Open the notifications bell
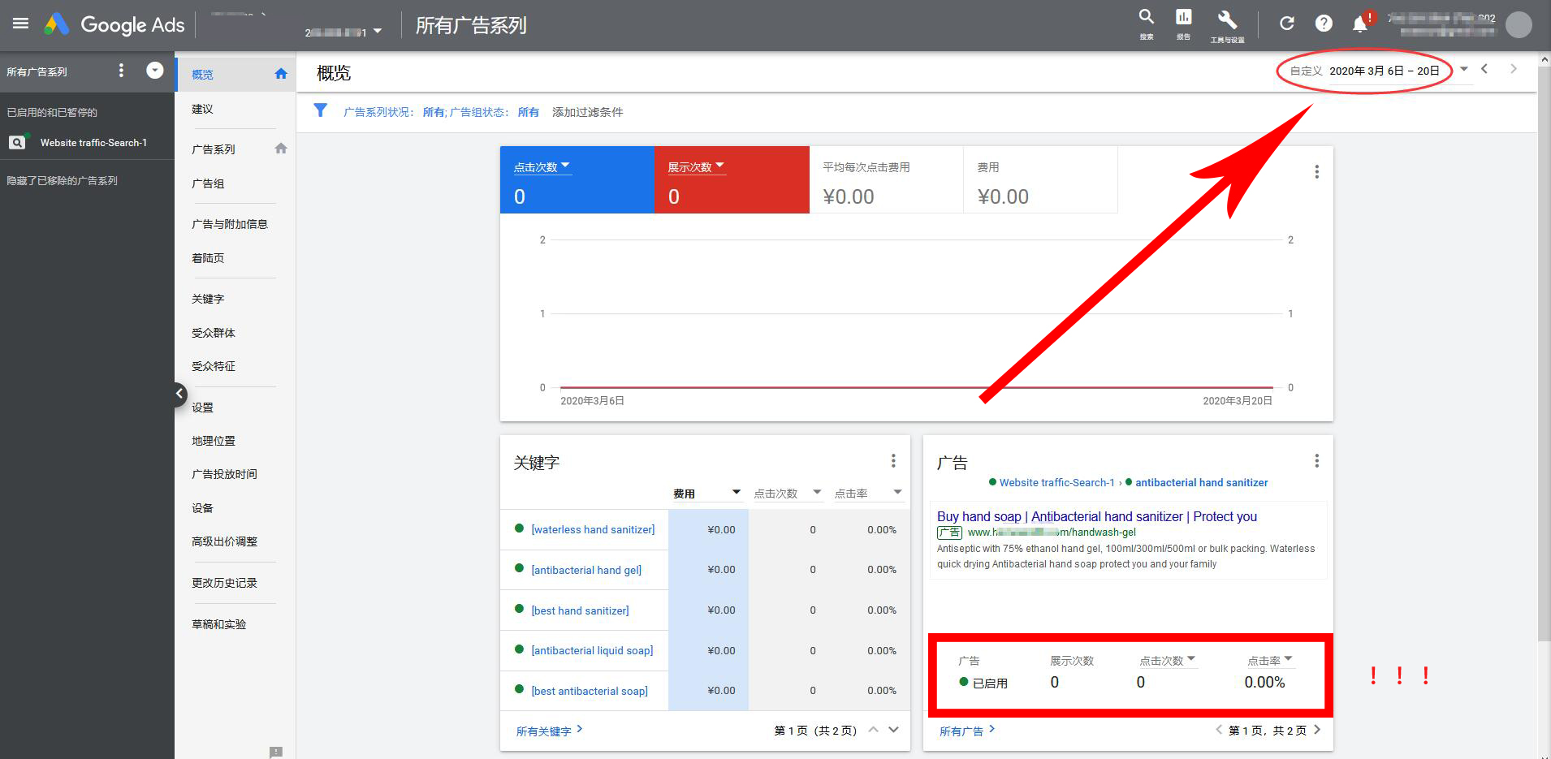The width and height of the screenshot is (1551, 759). coord(1360,24)
